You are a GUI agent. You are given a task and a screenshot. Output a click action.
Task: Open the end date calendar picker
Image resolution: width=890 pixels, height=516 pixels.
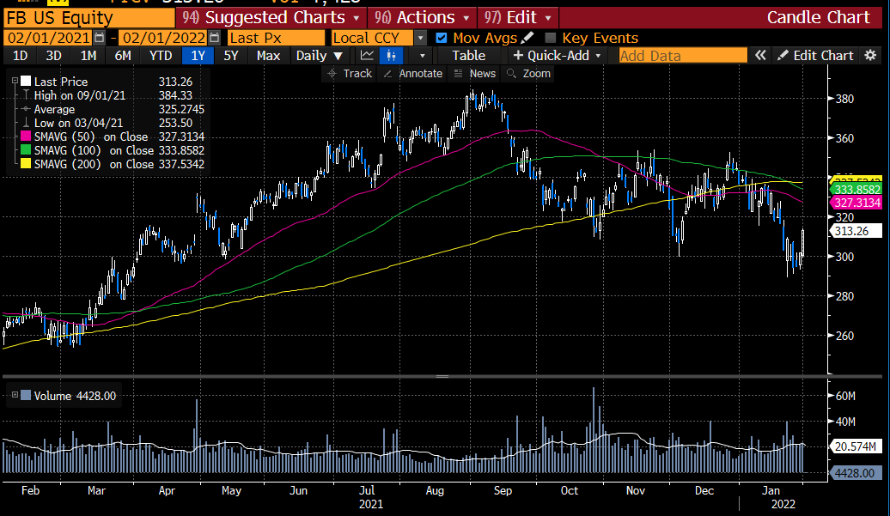215,38
